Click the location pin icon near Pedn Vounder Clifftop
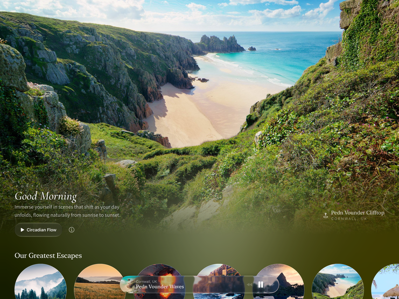399x299 pixels. click(325, 216)
